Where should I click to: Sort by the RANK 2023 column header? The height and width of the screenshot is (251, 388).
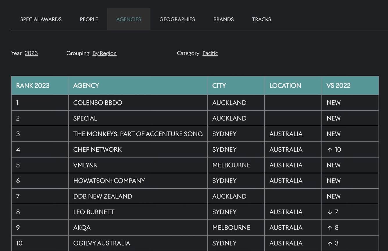(33, 85)
